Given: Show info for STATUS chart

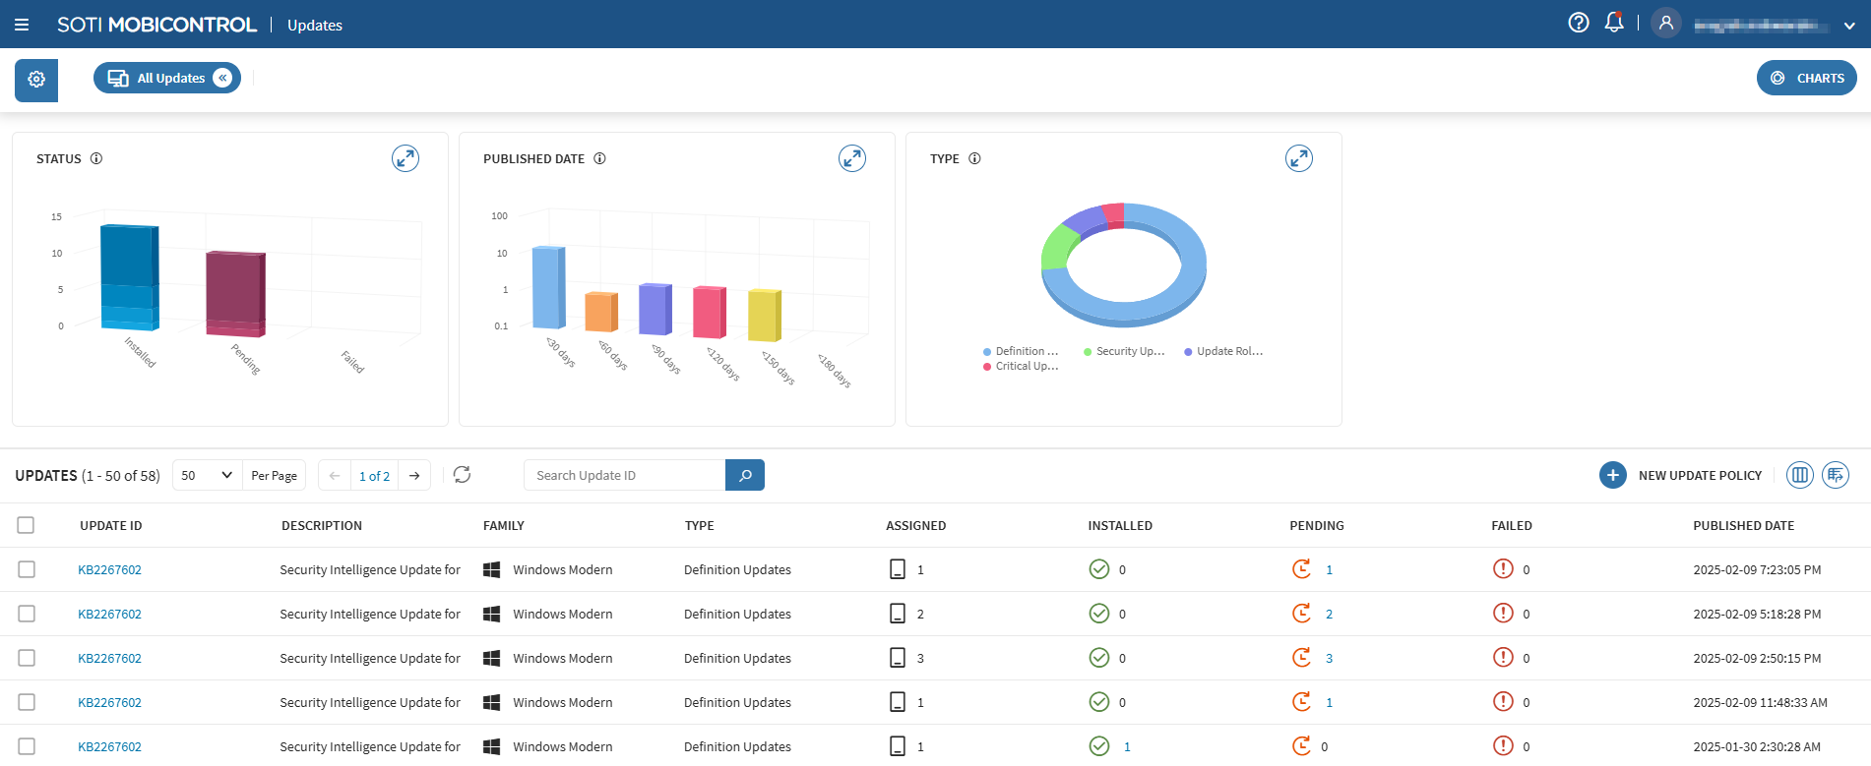Looking at the screenshot, I should [x=96, y=158].
